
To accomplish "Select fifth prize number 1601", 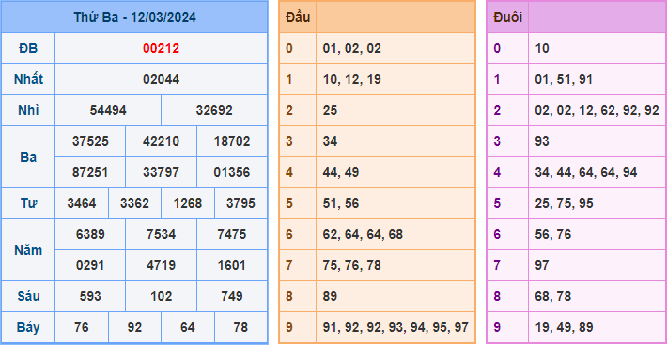I will [232, 265].
